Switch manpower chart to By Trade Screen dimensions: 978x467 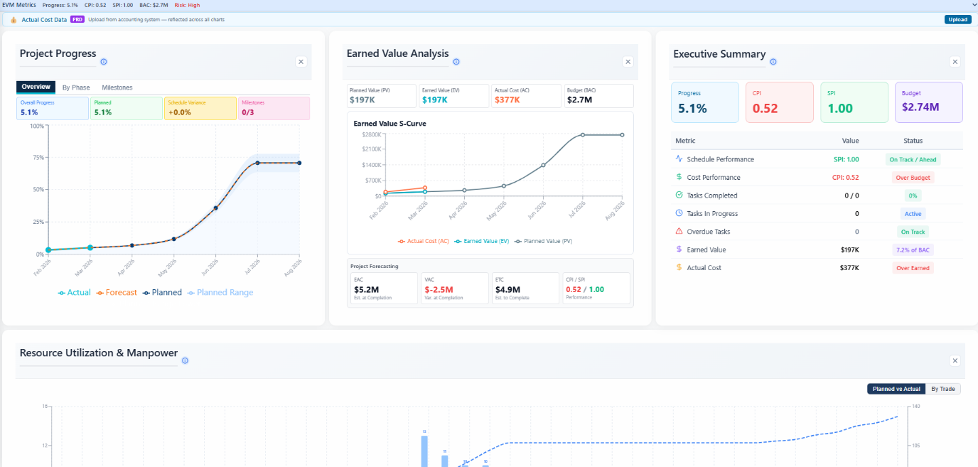943,389
